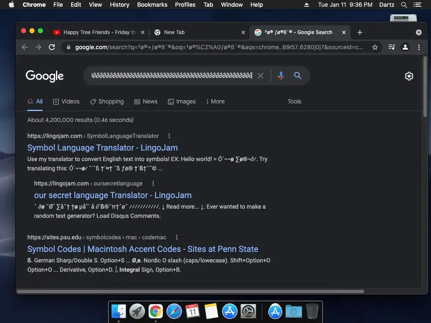
Task: Click the About 4,200,000 results text
Action: (x=80, y=120)
